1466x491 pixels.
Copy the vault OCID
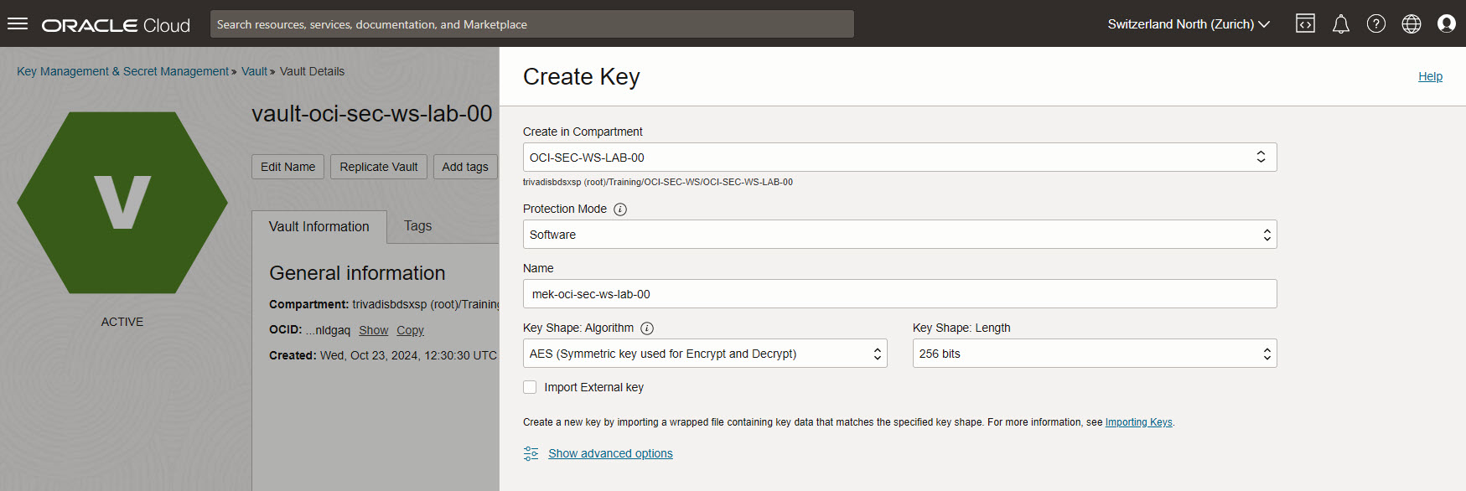410,330
